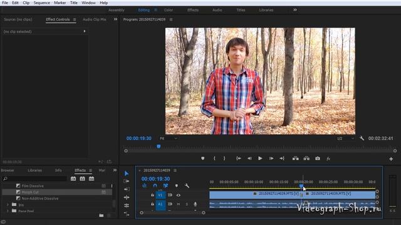Toggle sync lock on V1 track
401x225 pixels.
(170, 195)
